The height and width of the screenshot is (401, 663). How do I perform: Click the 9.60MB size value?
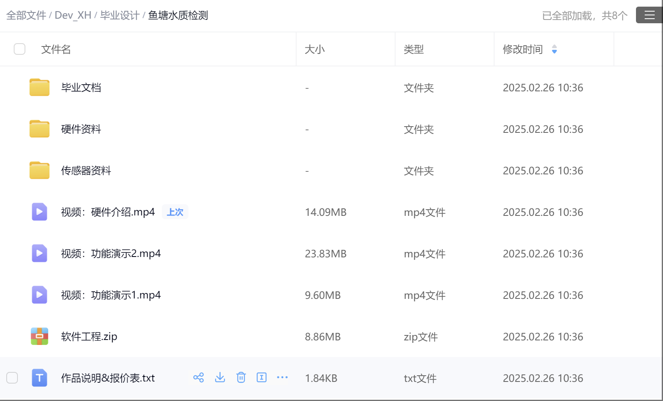coord(323,295)
